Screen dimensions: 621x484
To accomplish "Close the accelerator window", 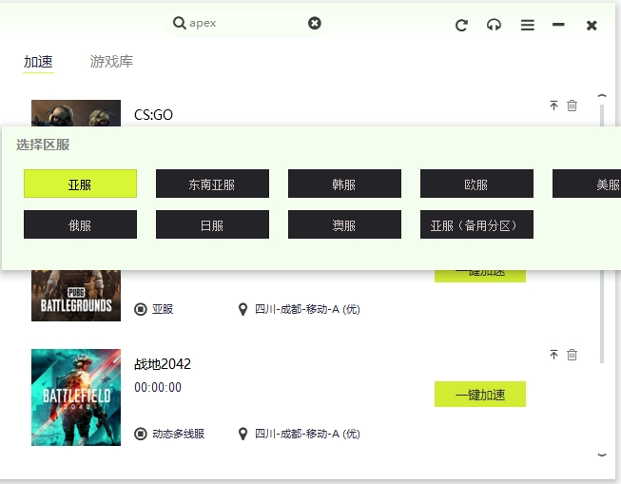I will (x=592, y=26).
